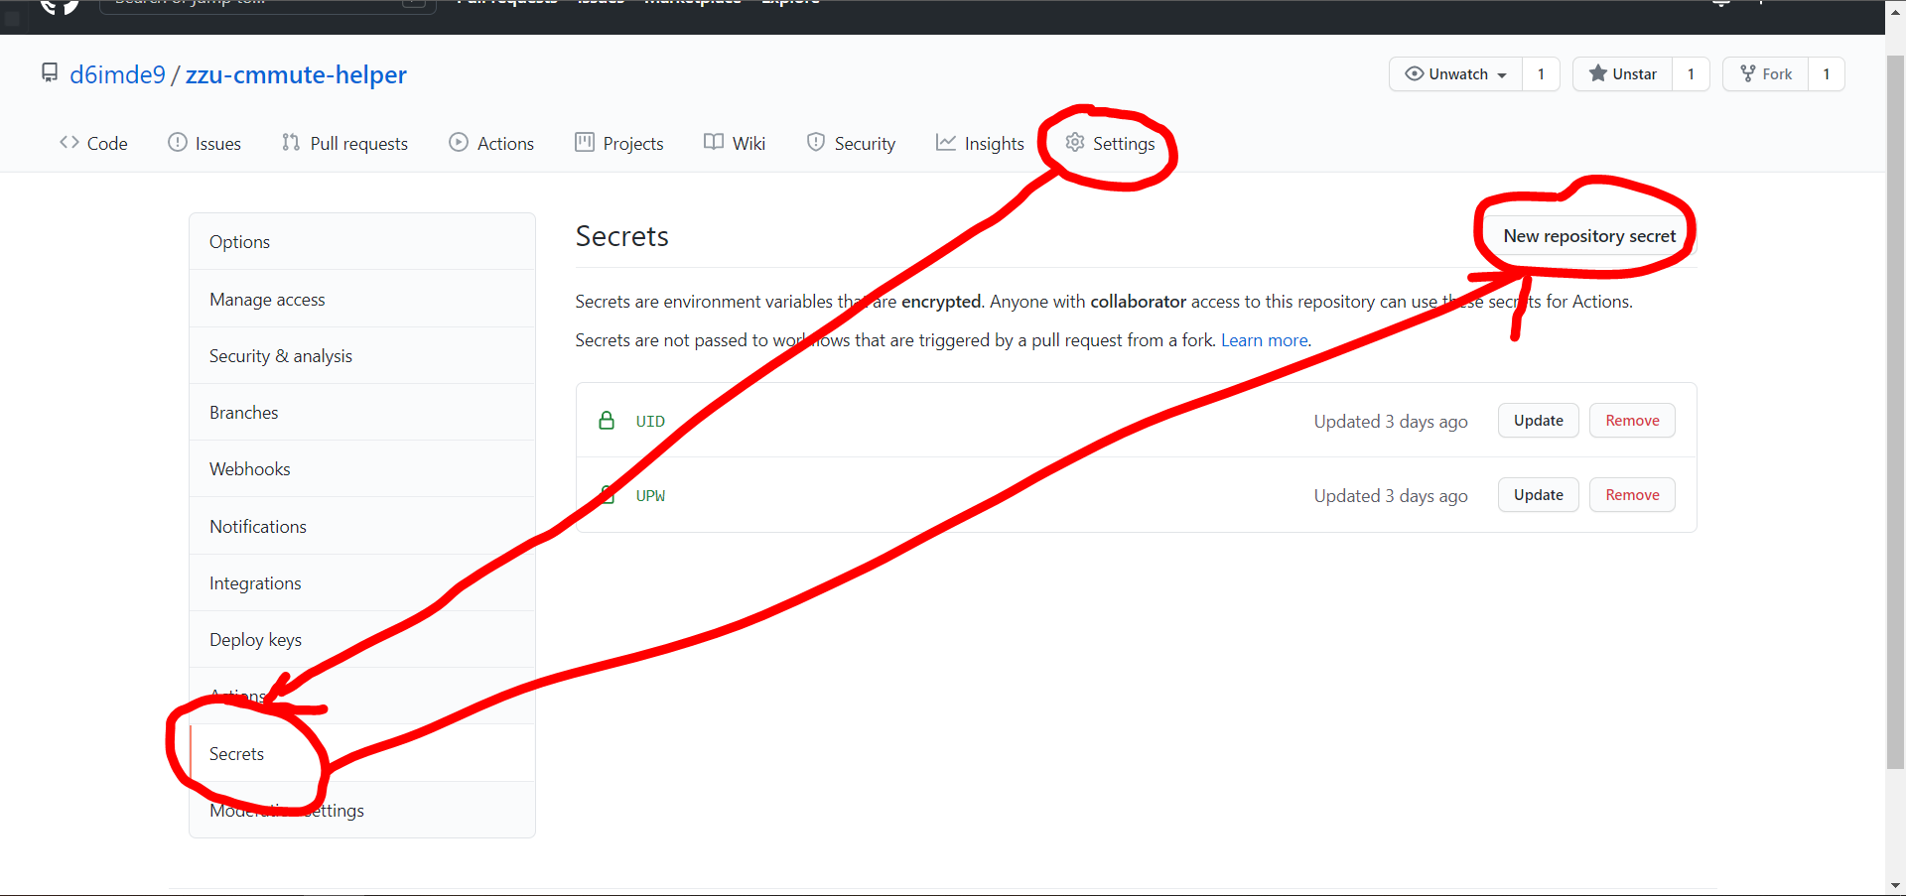1906x896 pixels.
Task: Open the Code tab
Action: click(x=93, y=143)
